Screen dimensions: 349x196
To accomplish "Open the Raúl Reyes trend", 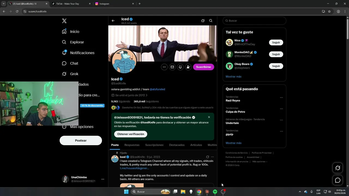I will (233, 100).
